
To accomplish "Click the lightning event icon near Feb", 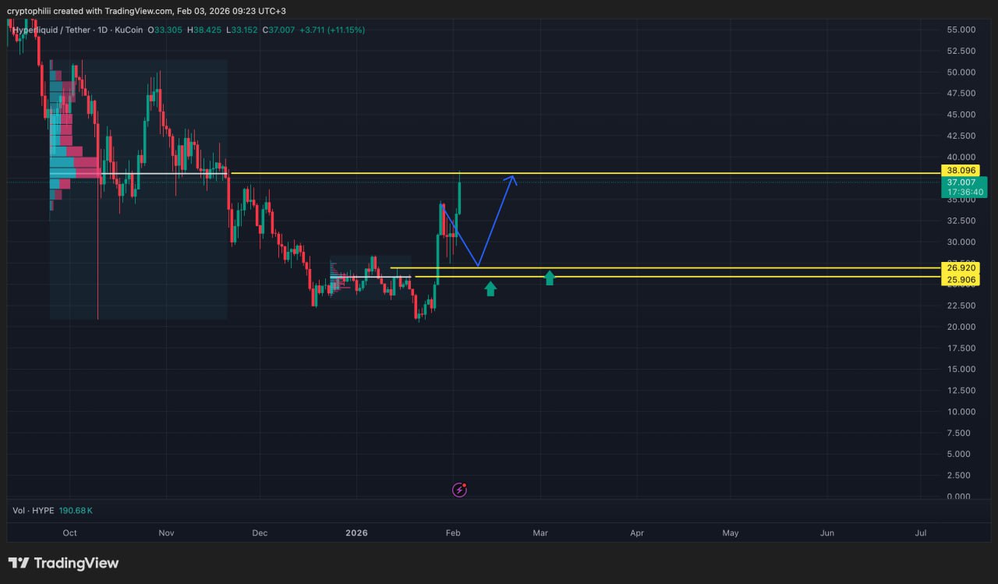I will (x=460, y=490).
